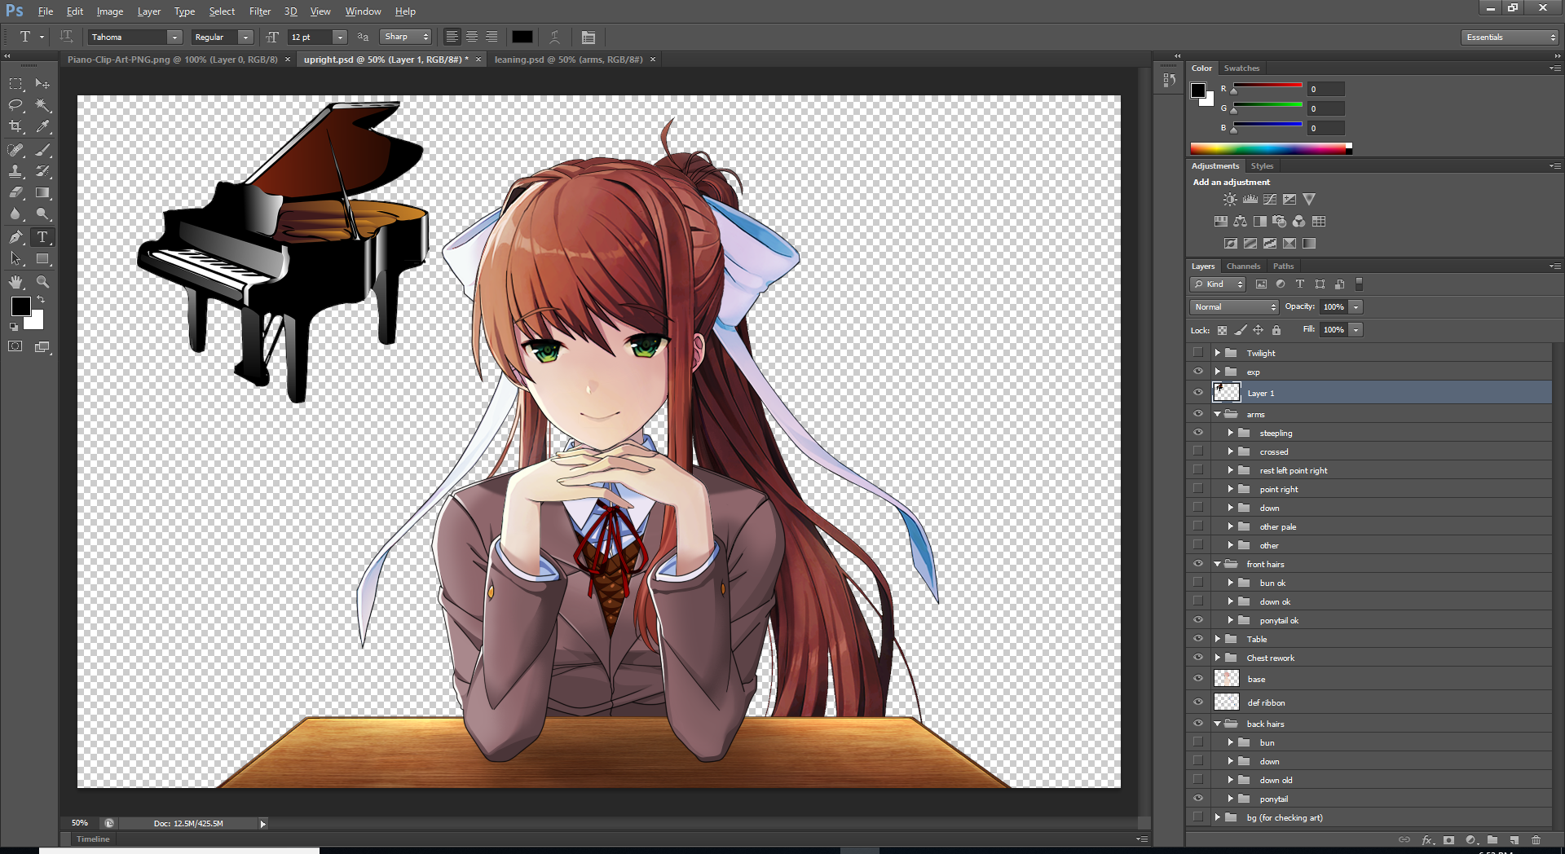Select the Horizontal Type tool
1565x854 pixels.
pos(42,237)
